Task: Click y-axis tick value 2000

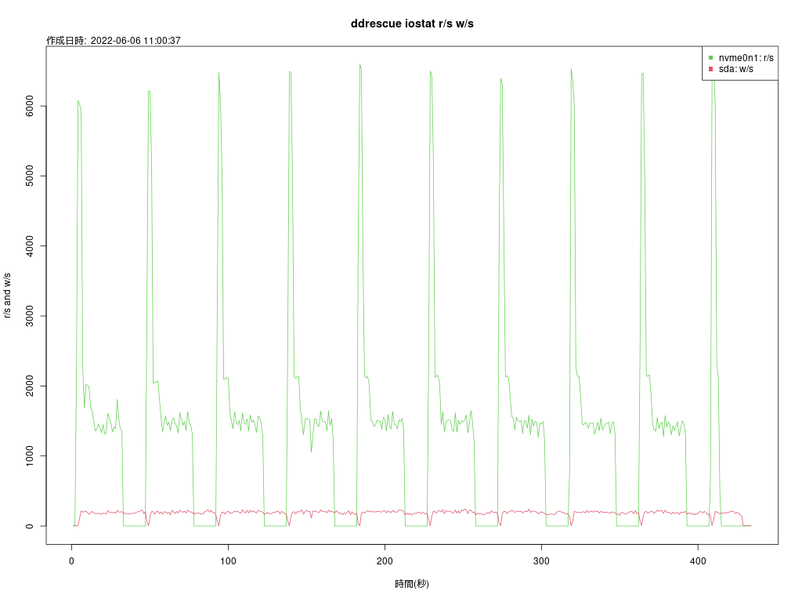Action: pyautogui.click(x=30, y=386)
